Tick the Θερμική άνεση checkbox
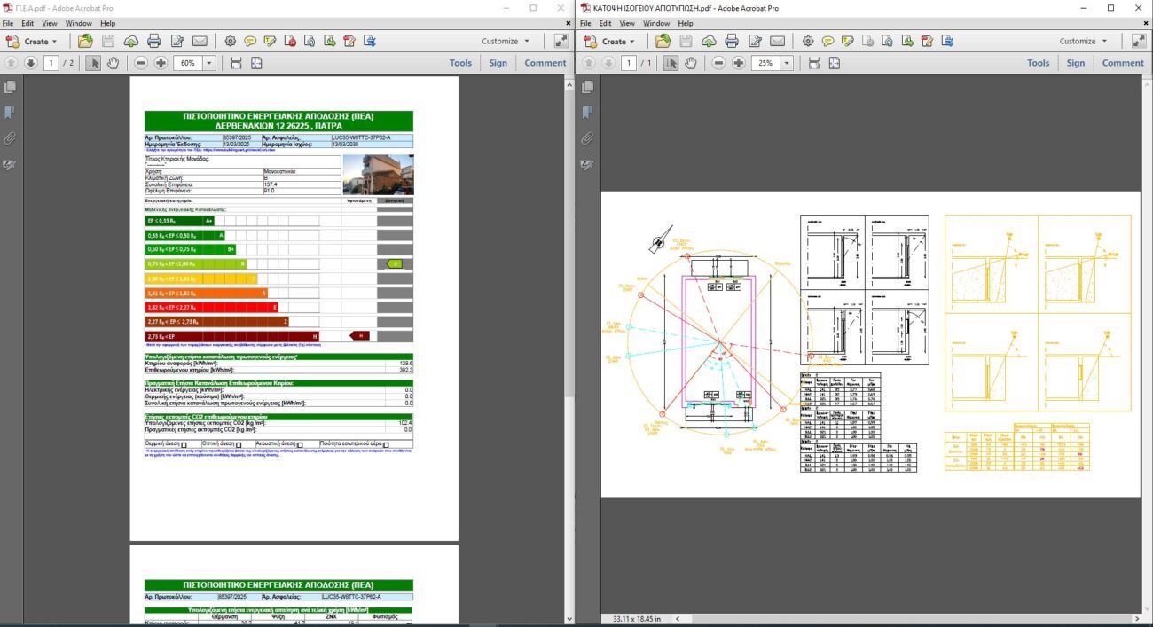The height and width of the screenshot is (627, 1153). 184,445
